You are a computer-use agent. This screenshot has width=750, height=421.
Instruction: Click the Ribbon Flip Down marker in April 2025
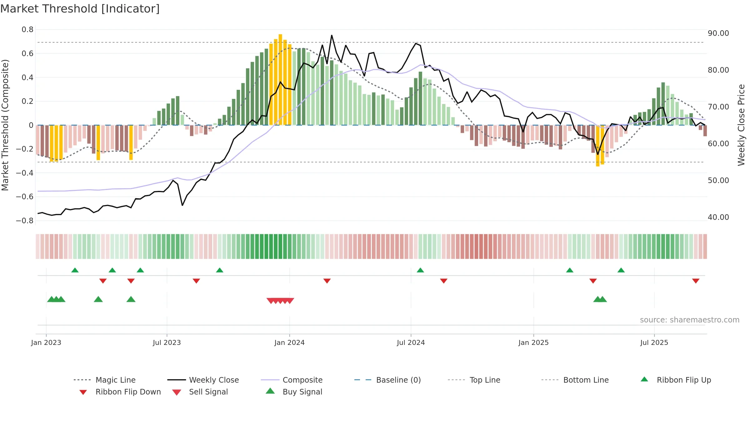[x=593, y=281]
